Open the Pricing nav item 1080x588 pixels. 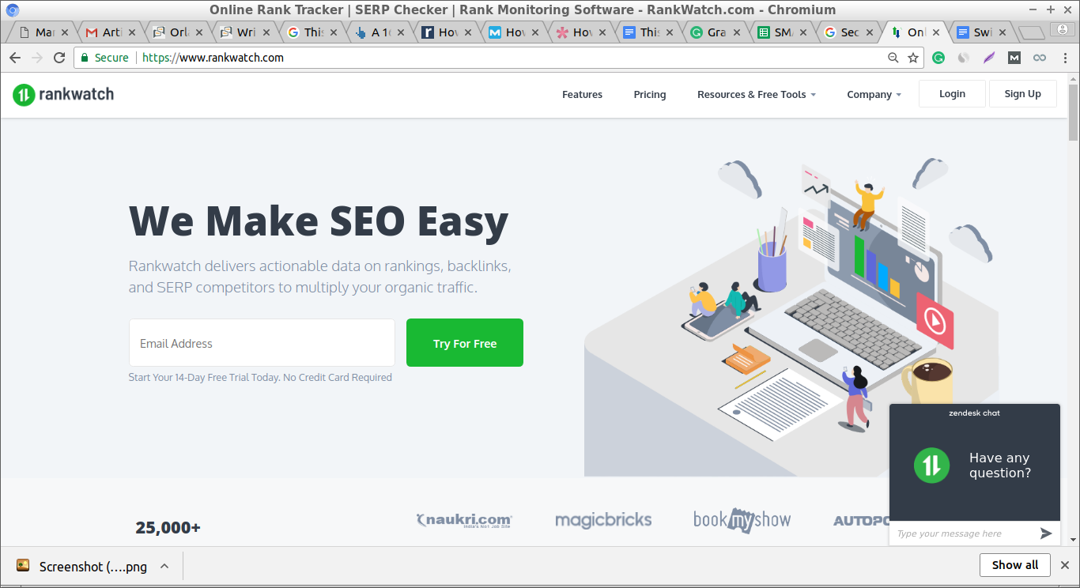(650, 95)
